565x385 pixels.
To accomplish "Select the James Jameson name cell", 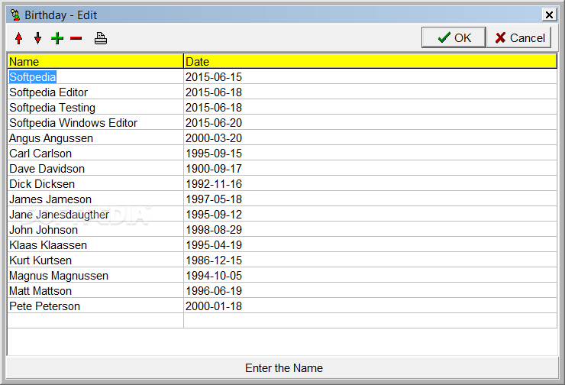I will click(x=95, y=199).
